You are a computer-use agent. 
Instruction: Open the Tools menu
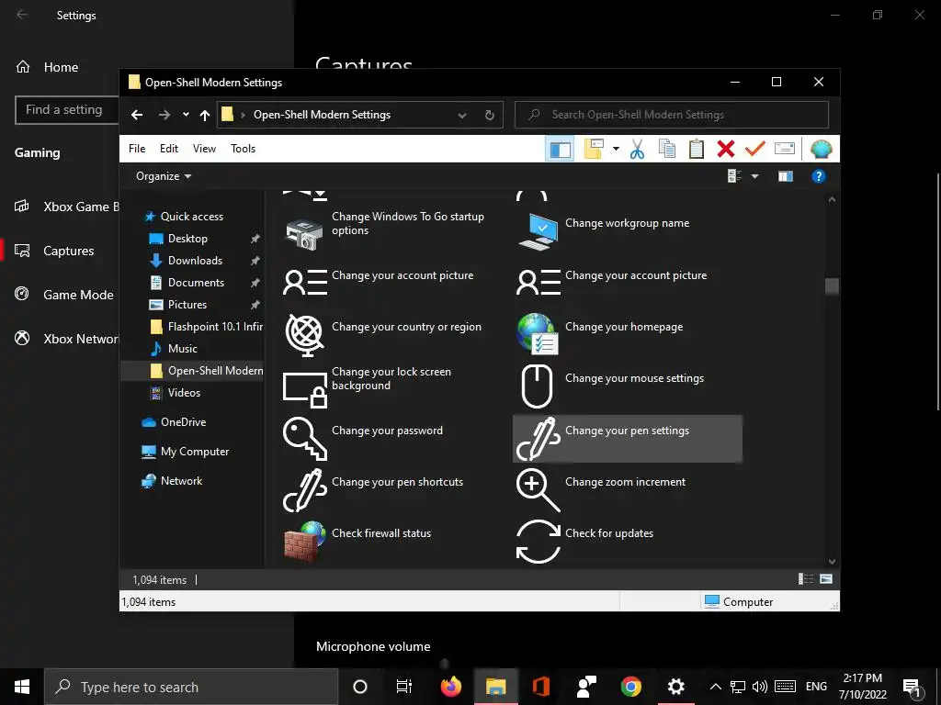[x=243, y=148]
